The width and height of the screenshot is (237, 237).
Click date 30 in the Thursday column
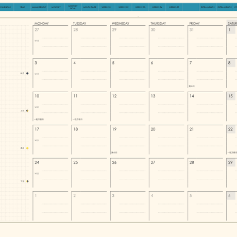[x=153, y=30]
